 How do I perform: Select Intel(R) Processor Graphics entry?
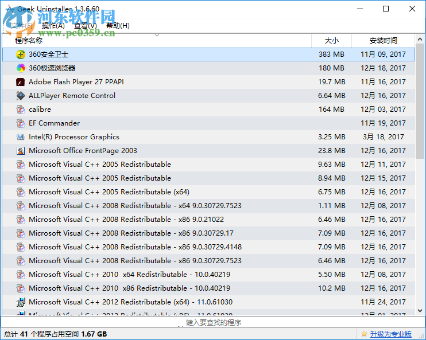click(x=74, y=137)
